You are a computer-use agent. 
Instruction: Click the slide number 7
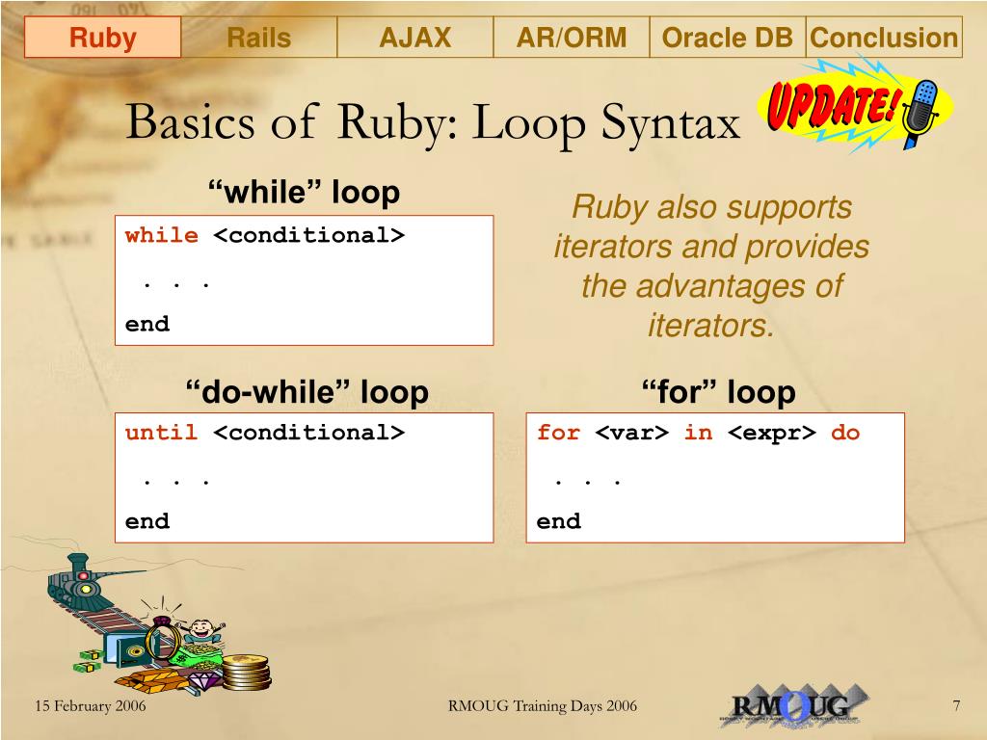(x=956, y=706)
